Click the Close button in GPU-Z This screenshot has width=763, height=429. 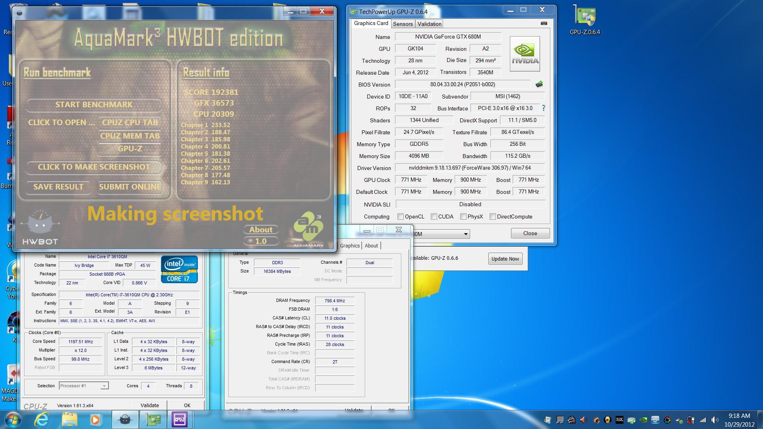530,233
